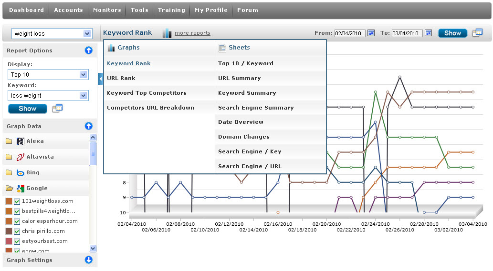The image size is (493, 271).
Task: Select URL Summary from Sheets list
Action: (x=239, y=78)
